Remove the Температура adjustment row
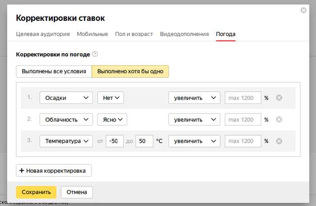Screen dimensions: 316x206 [279, 141]
